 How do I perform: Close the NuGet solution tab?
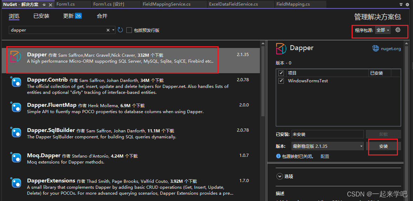[51, 5]
